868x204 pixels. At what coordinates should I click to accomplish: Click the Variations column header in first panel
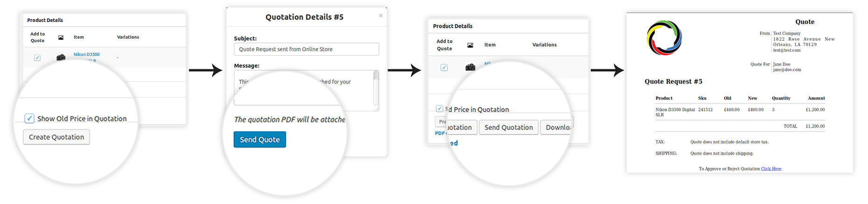pyautogui.click(x=128, y=37)
